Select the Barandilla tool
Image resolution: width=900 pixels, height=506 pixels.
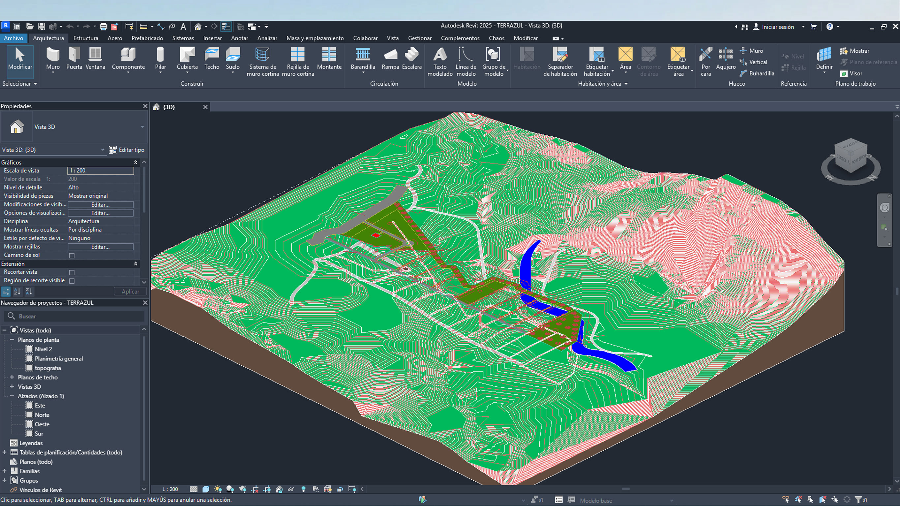pyautogui.click(x=363, y=58)
